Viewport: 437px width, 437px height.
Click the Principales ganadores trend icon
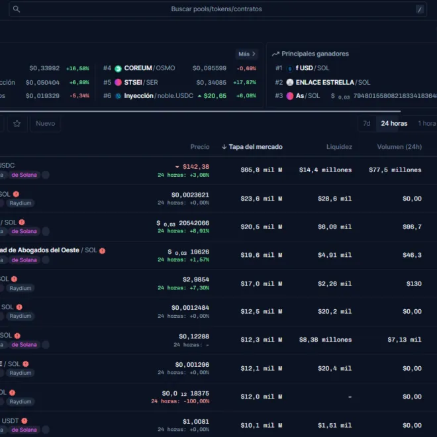[275, 54]
